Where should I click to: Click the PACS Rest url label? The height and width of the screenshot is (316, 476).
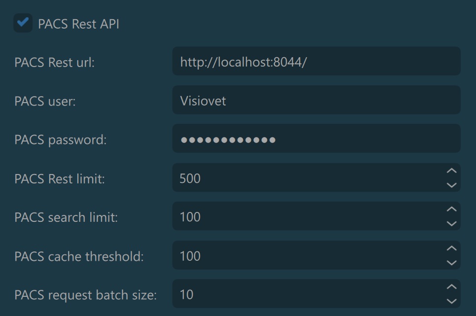click(54, 63)
